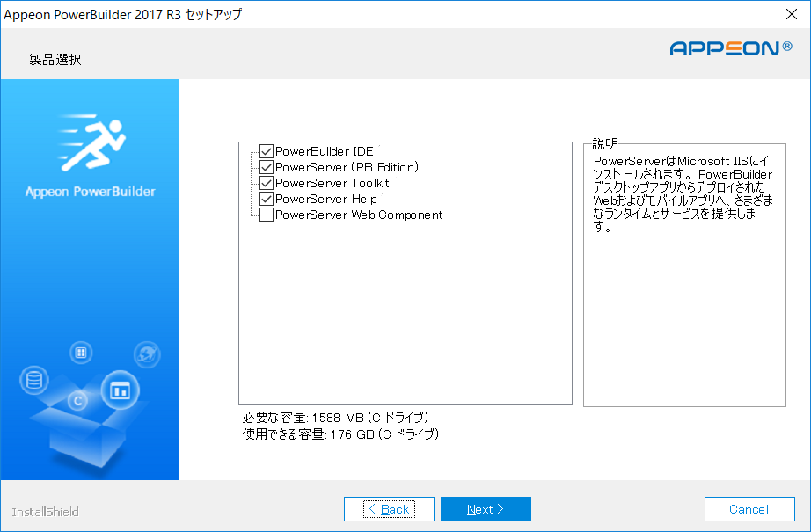Click the 製品選択 heading

[55, 60]
